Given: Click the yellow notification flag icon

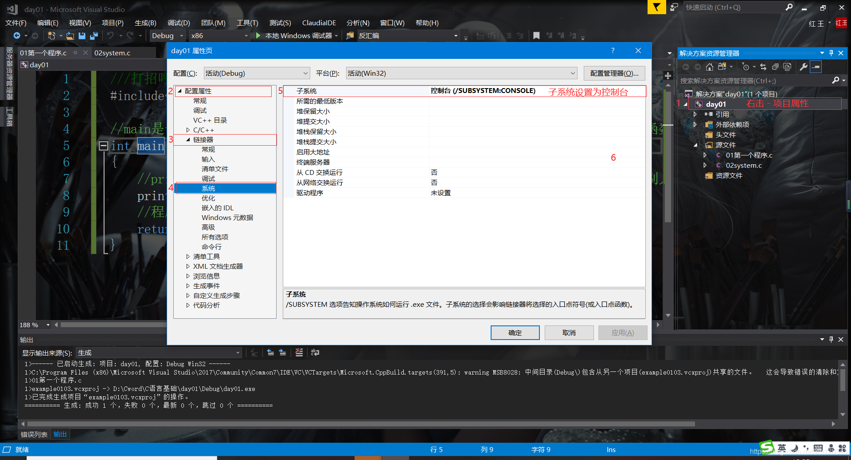Looking at the screenshot, I should (x=656, y=7).
